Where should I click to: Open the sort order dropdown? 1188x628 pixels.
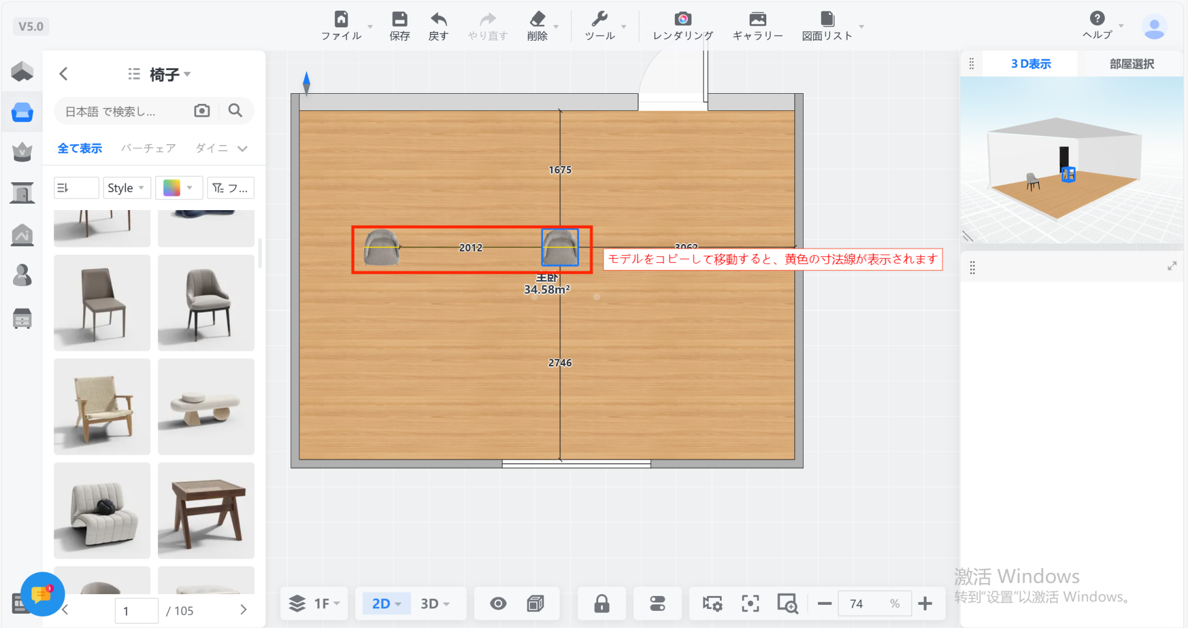click(76, 188)
